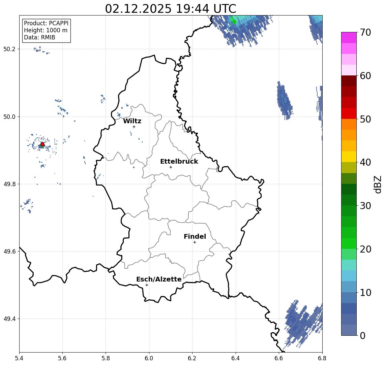Click the 6.6 longitude axis label
Viewport: 386px width, 365px height.
click(x=279, y=358)
